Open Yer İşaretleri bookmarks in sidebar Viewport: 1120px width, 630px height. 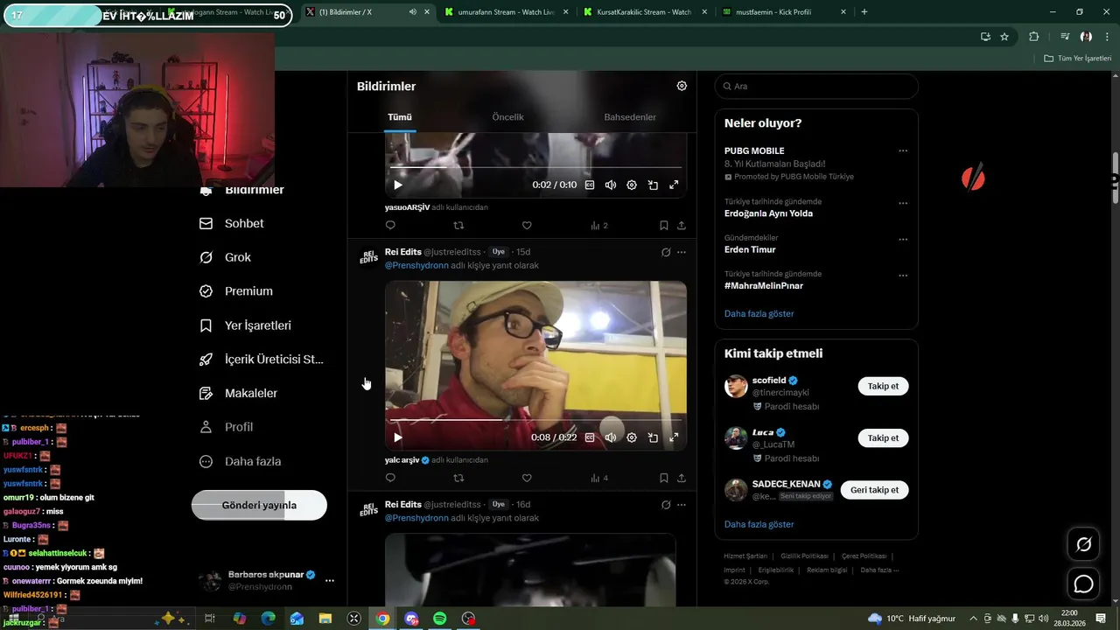(246, 325)
